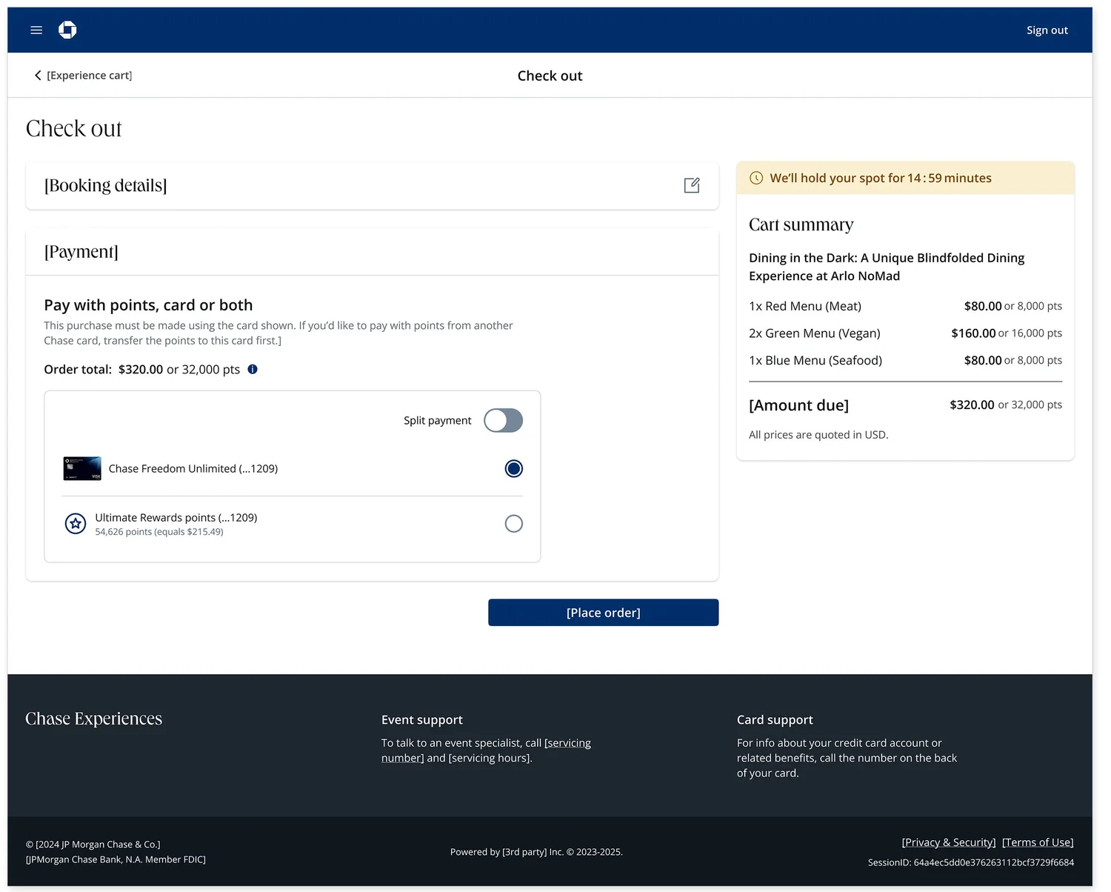Toggle the Split payment switch

(503, 420)
